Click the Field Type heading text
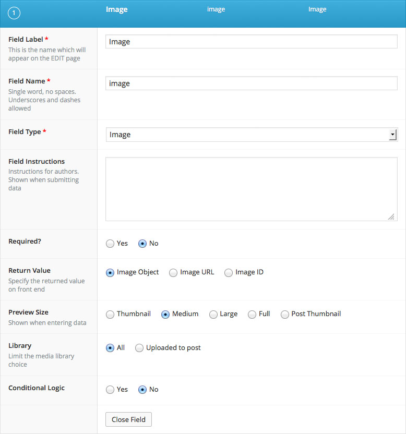 pos(25,132)
